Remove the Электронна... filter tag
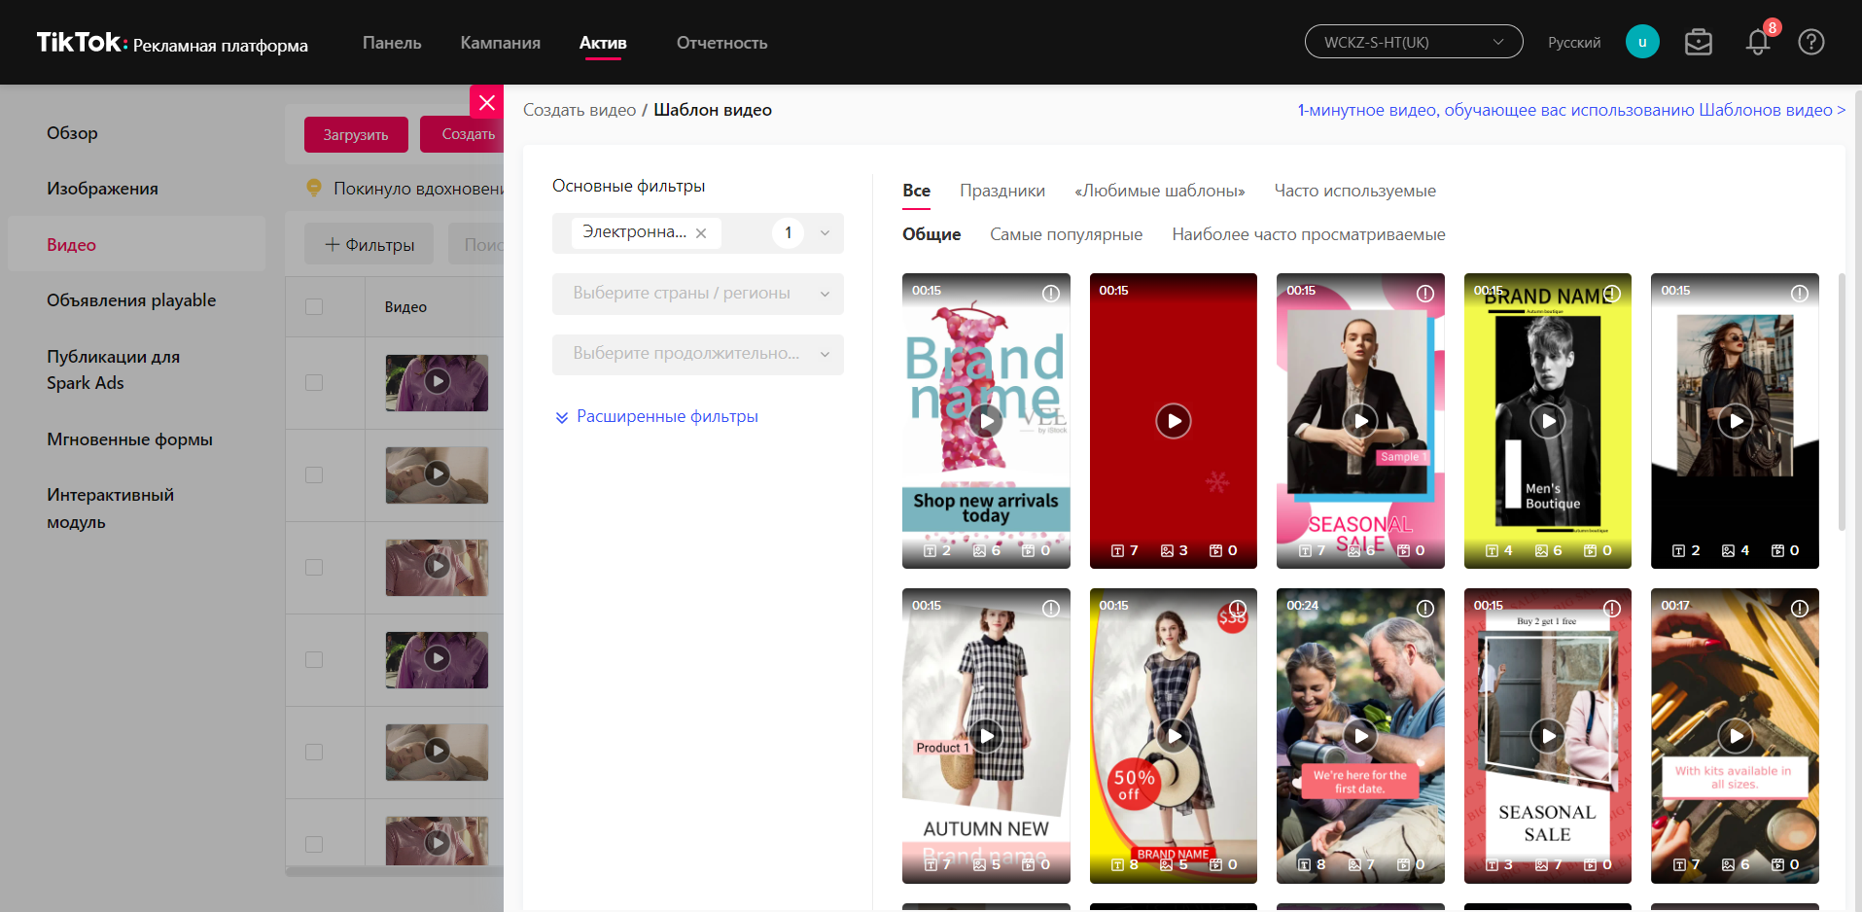Screen dimensions: 1862x912 pyautogui.click(x=701, y=233)
